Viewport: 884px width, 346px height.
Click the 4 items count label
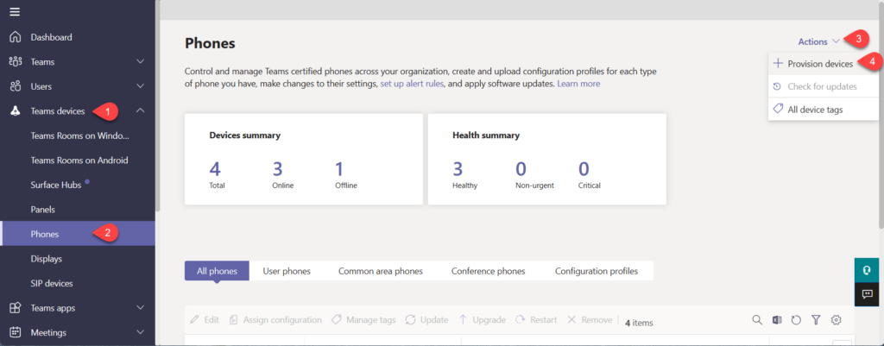pyautogui.click(x=640, y=323)
